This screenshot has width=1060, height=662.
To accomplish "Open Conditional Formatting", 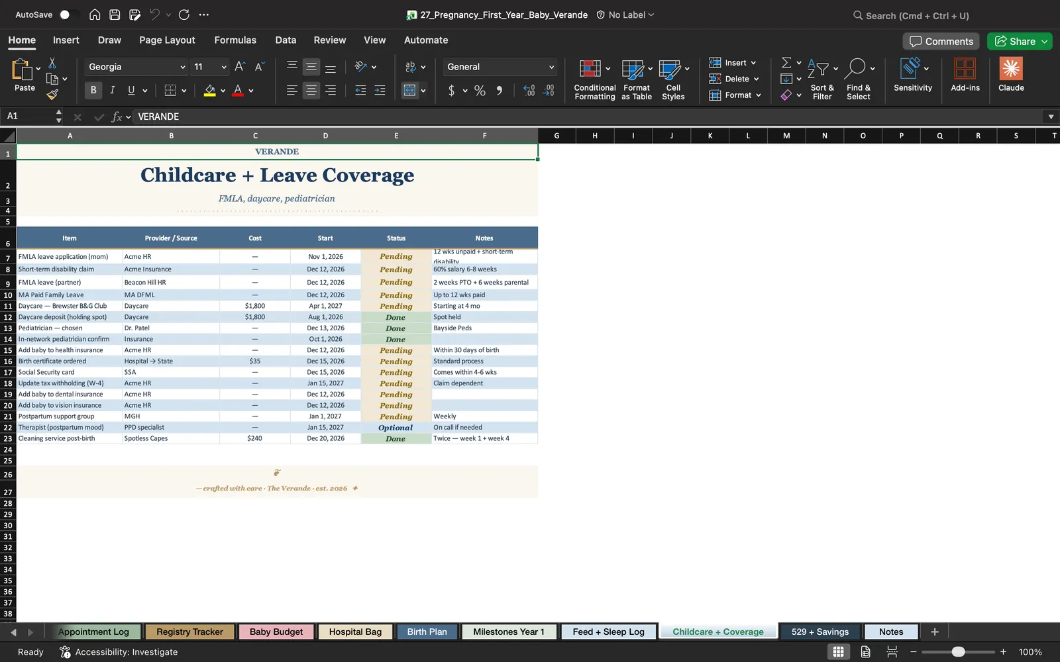I will pyautogui.click(x=594, y=79).
